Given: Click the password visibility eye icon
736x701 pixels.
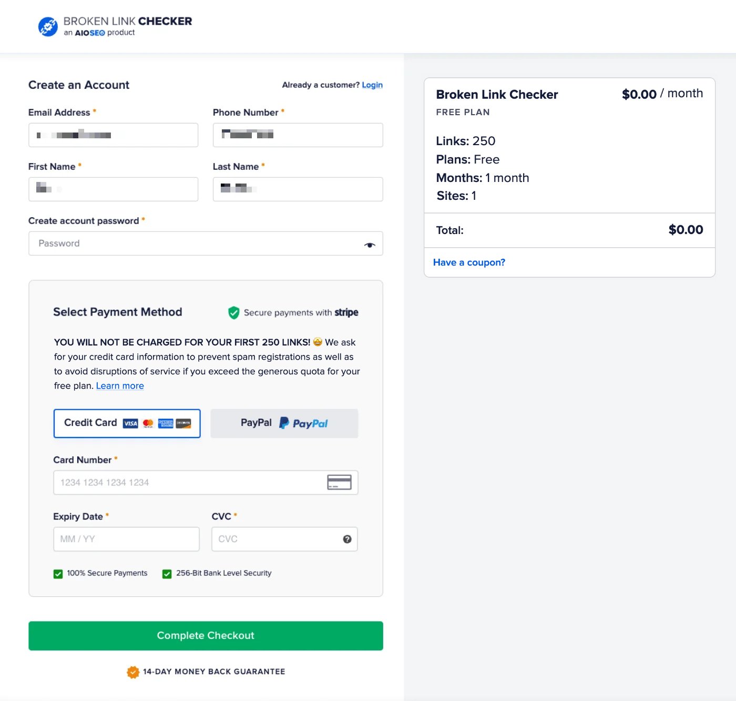Looking at the screenshot, I should [370, 243].
